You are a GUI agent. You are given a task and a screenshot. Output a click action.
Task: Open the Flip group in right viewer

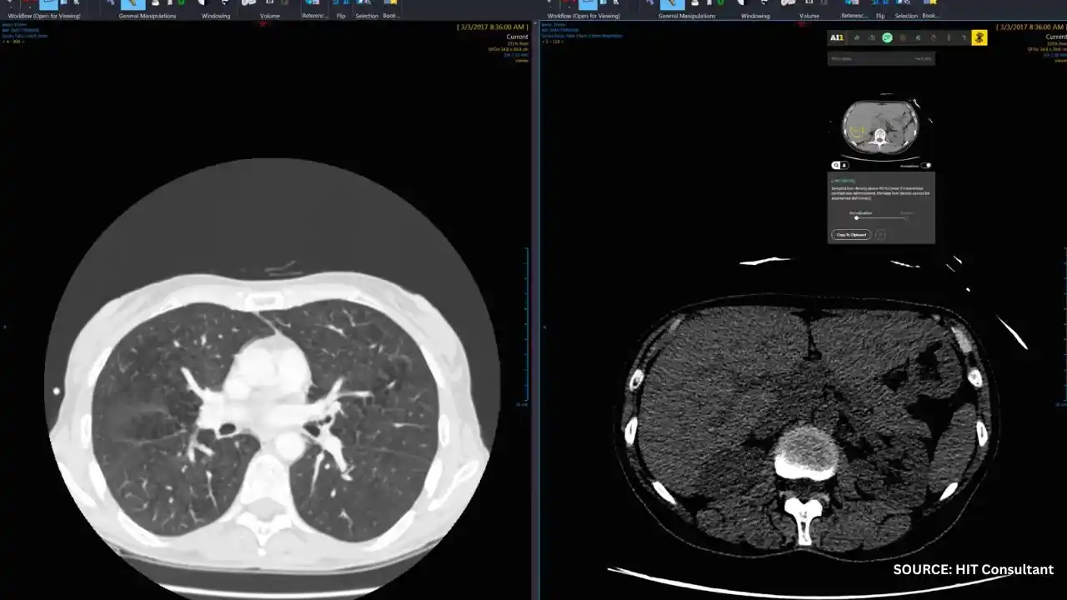point(880,16)
